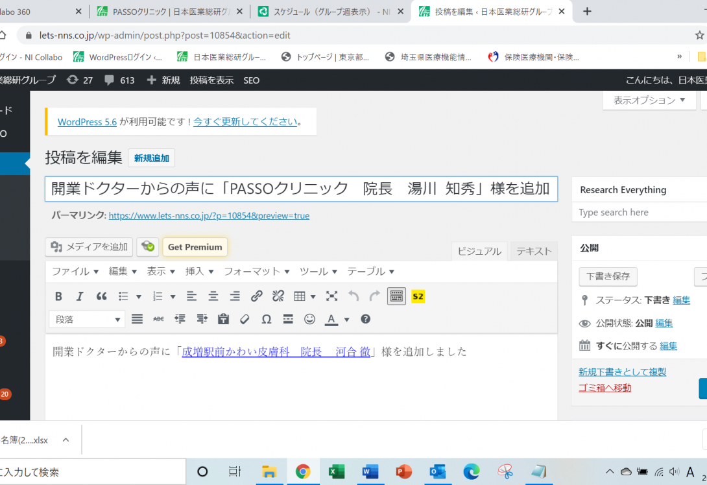The height and width of the screenshot is (485, 707).
Task: Align text to the left
Action: coord(191,296)
